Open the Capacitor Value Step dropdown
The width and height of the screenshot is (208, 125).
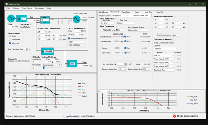[122, 69]
